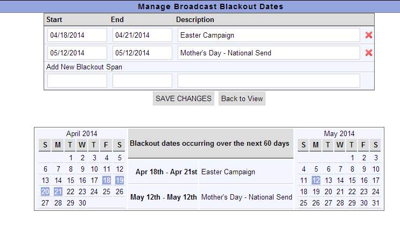The height and width of the screenshot is (227, 400).
Task: Remove the Mother's Day blackout row
Action: 369,53
